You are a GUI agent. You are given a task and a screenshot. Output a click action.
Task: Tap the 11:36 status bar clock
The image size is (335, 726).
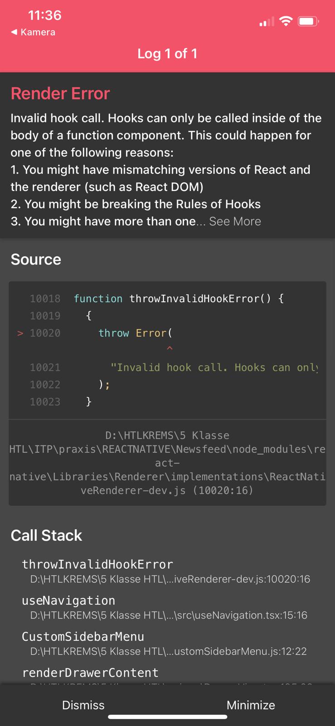(44, 15)
